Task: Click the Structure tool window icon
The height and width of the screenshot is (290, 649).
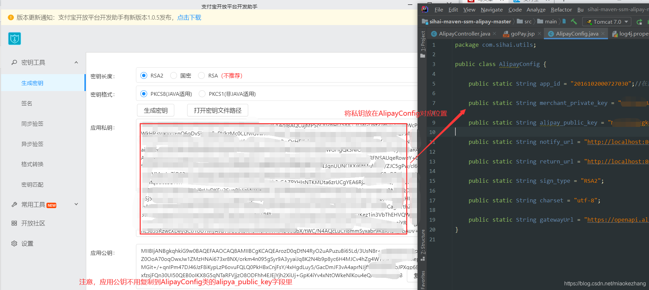Action: point(423,259)
